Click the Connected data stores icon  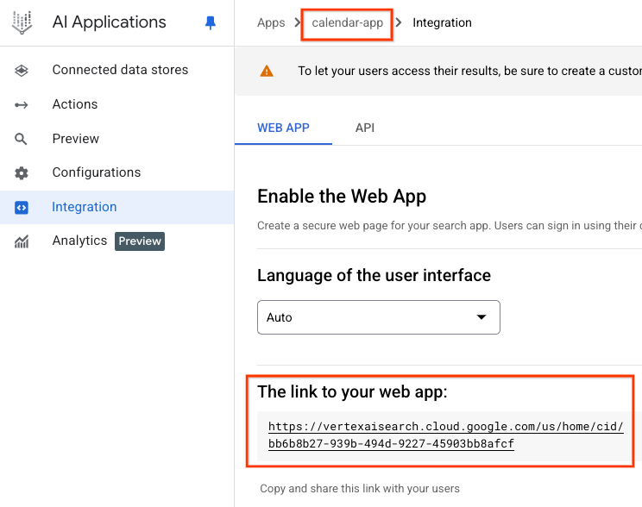tap(22, 70)
